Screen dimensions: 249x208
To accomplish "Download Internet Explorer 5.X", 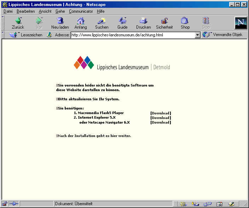I will tap(161, 118).
